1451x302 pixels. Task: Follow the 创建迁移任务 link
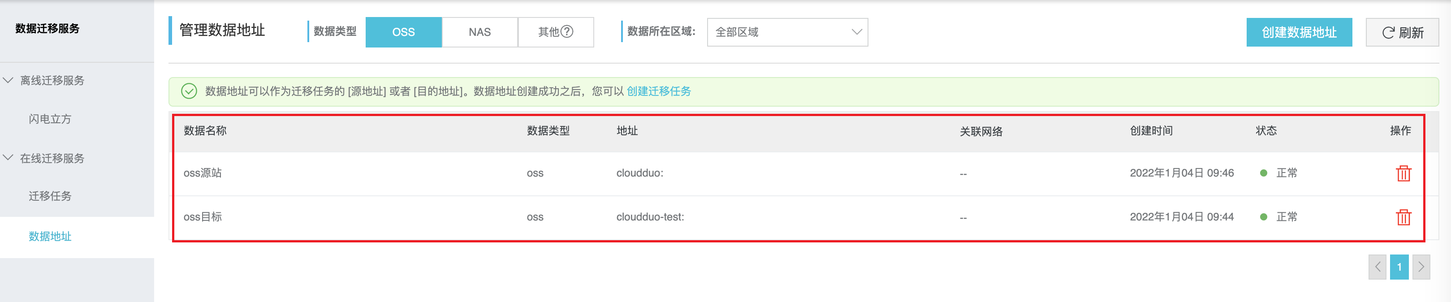[x=658, y=91]
